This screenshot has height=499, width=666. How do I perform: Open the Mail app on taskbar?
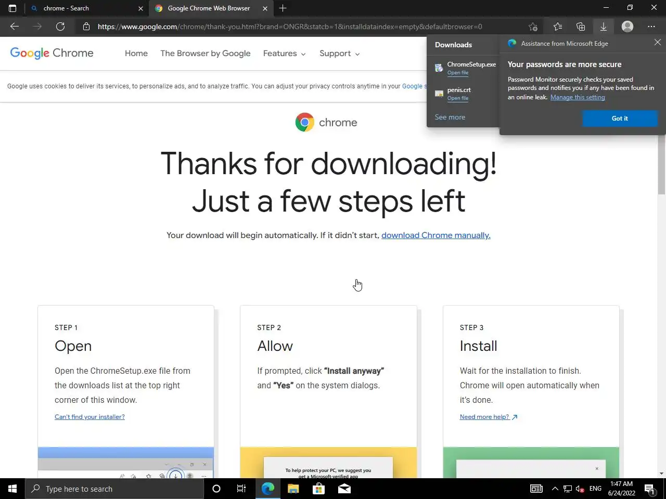344,489
